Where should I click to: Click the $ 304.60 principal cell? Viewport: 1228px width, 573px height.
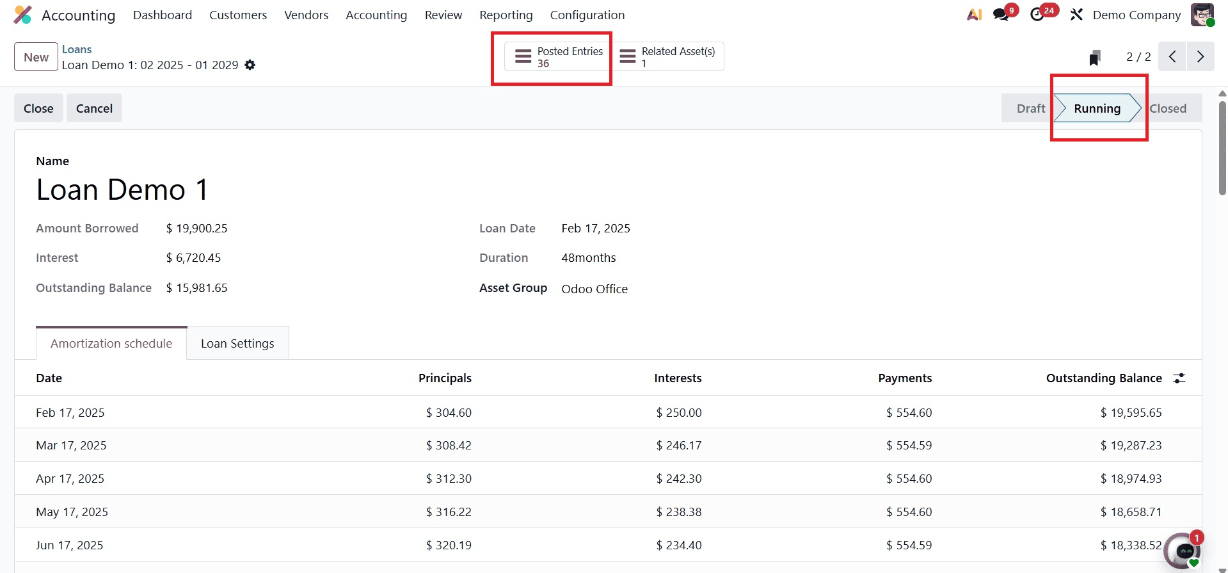tap(449, 412)
